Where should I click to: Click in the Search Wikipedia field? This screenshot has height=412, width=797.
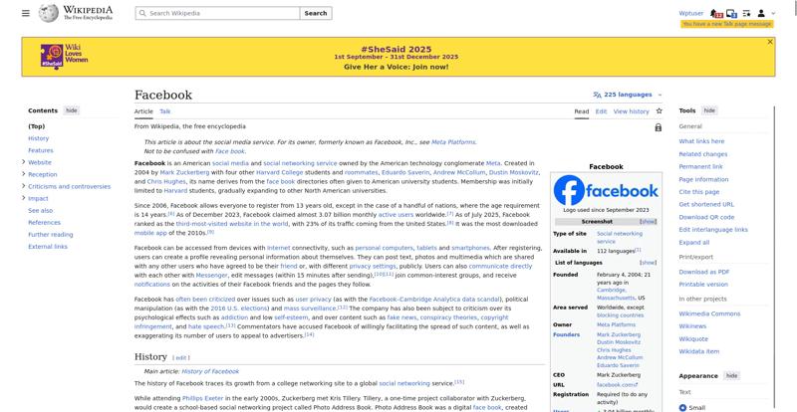point(216,14)
